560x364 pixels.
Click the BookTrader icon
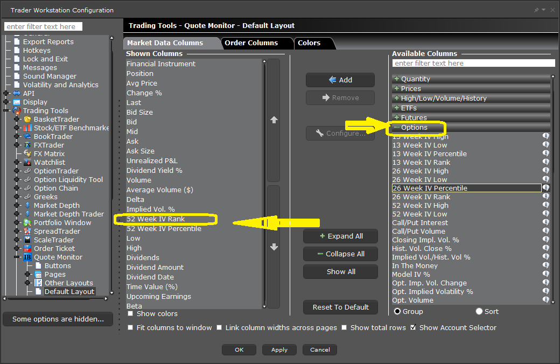click(x=27, y=136)
